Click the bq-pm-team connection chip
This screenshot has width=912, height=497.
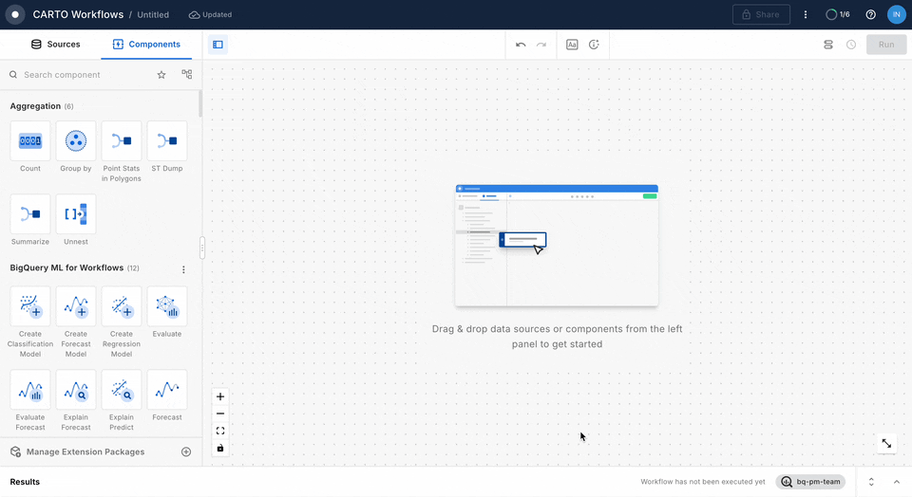pyautogui.click(x=810, y=482)
